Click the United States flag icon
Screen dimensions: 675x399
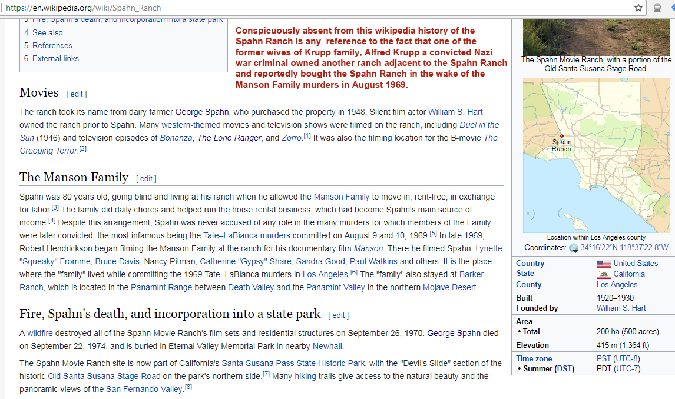(x=604, y=264)
